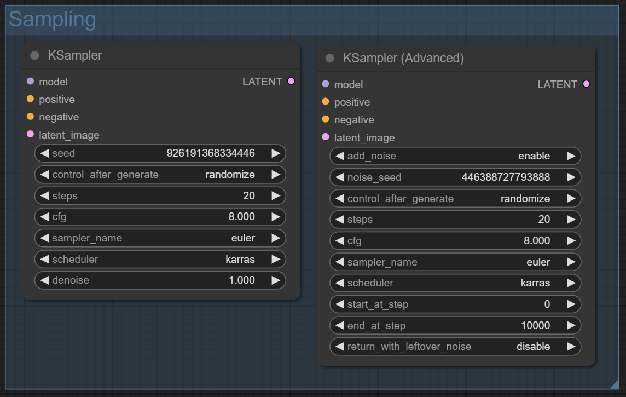Open KSampler sampler_name euler dropdown
This screenshot has height=397, width=626.
click(160, 238)
